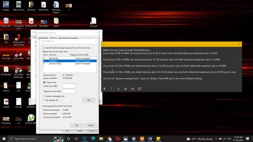Select the bill book PDF desktop icon

tap(31, 22)
